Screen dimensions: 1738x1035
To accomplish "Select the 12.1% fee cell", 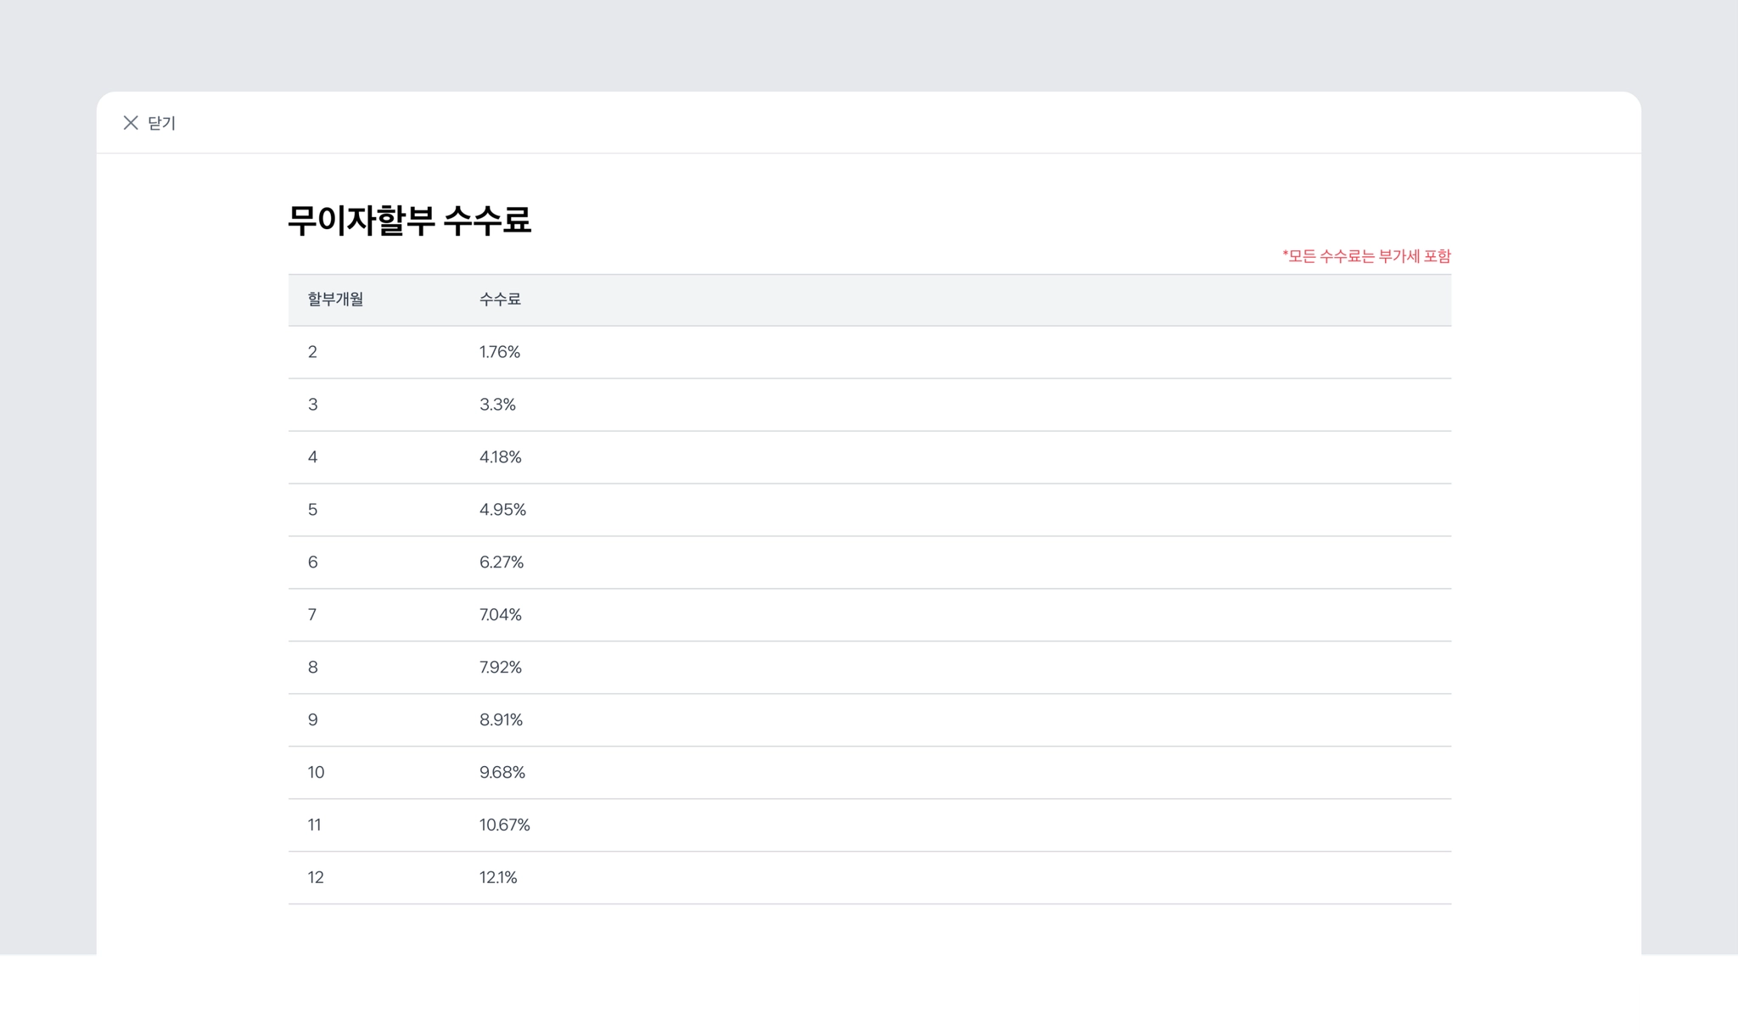I will [498, 878].
